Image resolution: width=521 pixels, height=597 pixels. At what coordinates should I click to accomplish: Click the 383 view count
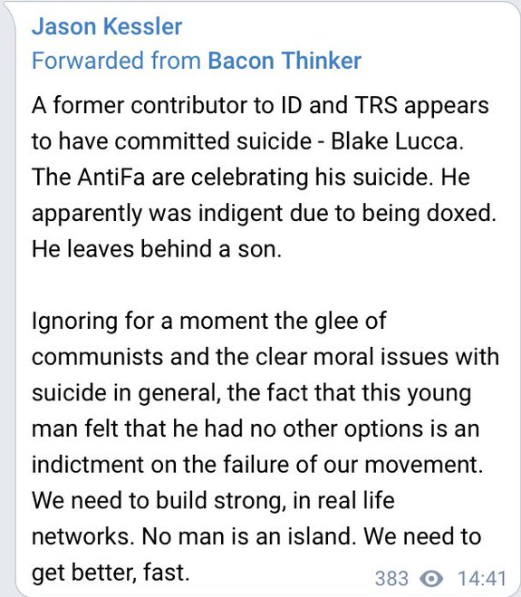pos(391,579)
